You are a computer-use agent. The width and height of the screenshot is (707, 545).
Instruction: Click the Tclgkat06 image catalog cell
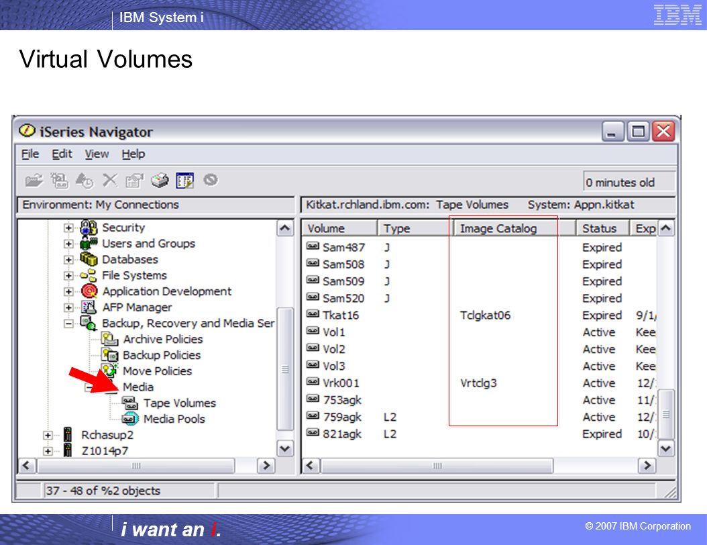[x=485, y=315]
